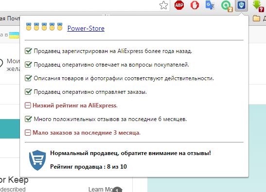Click 'Мало заказов за последние 3 месяца.' text
The image size is (266, 192).
(x=87, y=133)
